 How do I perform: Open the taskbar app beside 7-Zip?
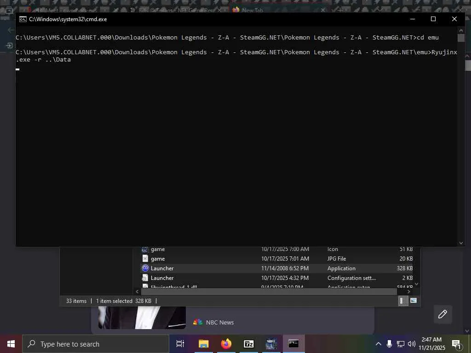pos(271,344)
